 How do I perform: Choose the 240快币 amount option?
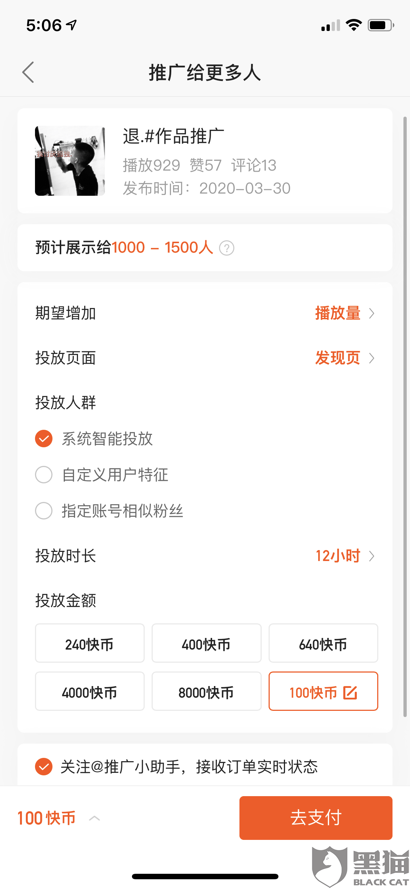click(x=90, y=643)
